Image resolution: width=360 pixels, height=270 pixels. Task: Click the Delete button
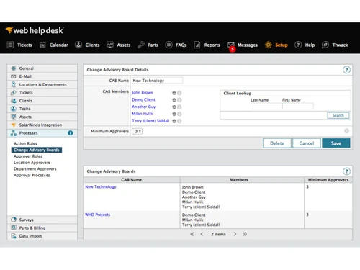click(x=277, y=143)
